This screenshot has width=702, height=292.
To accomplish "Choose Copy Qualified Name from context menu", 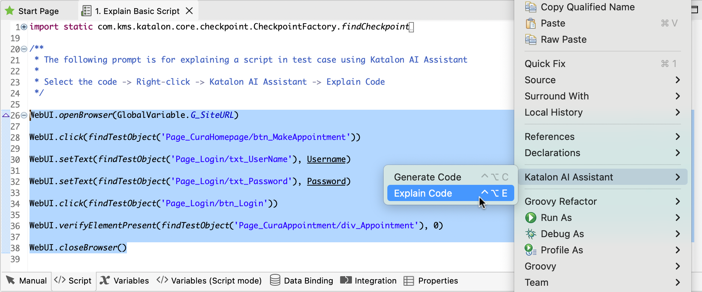I will tap(587, 7).
